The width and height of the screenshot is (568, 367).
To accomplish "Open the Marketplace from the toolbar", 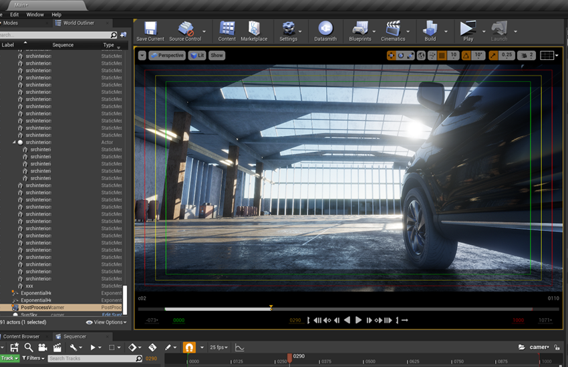I will click(x=254, y=31).
